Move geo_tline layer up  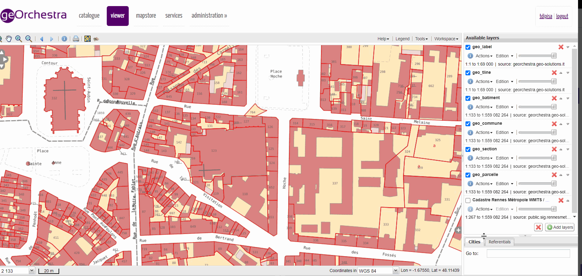point(561,73)
